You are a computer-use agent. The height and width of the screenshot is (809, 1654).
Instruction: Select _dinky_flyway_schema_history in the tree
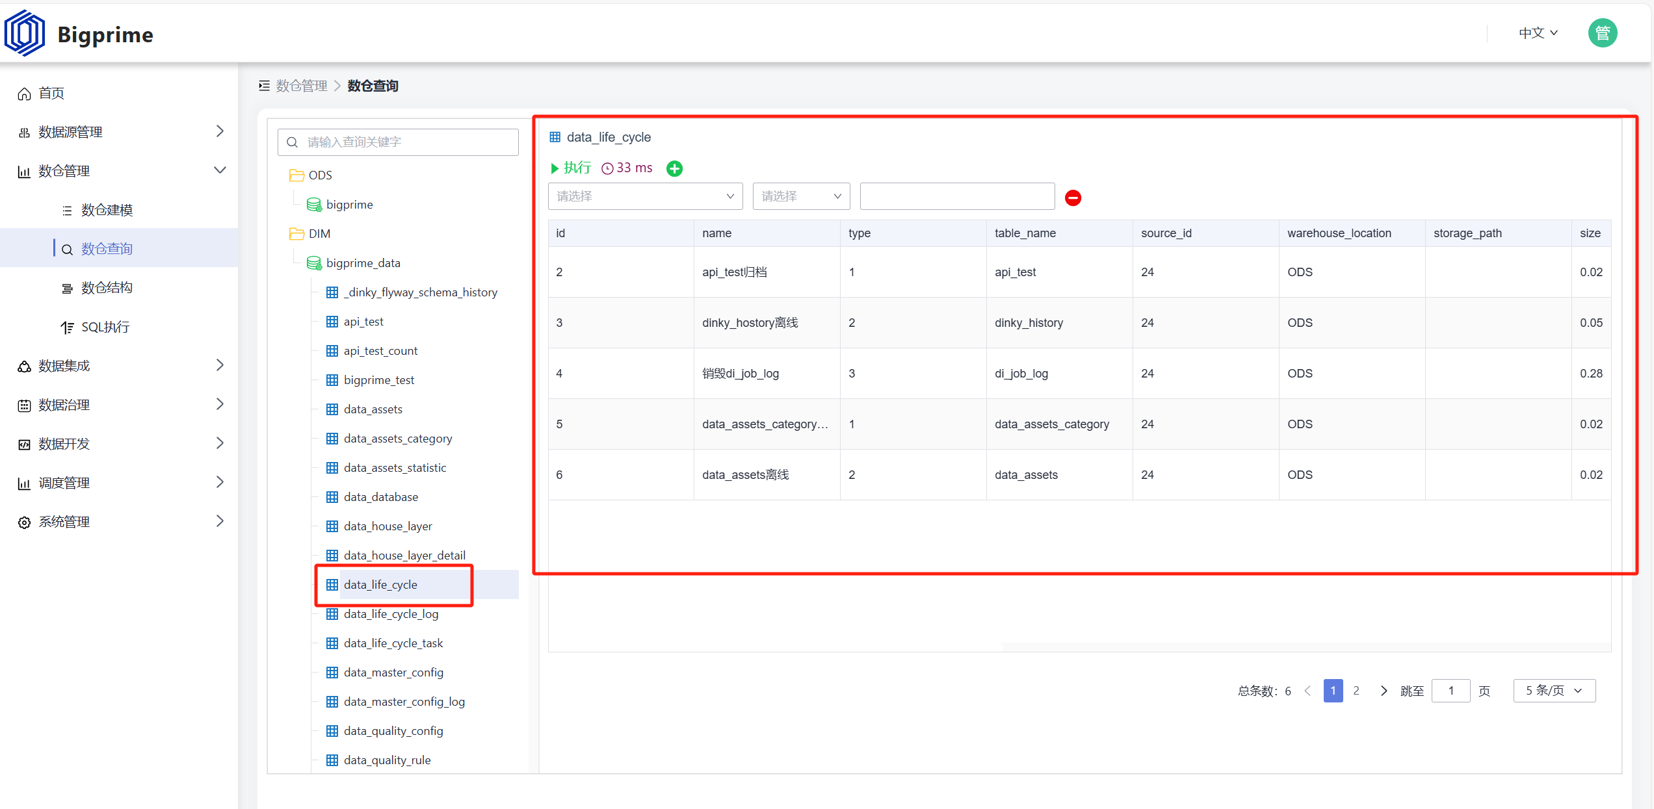point(421,292)
